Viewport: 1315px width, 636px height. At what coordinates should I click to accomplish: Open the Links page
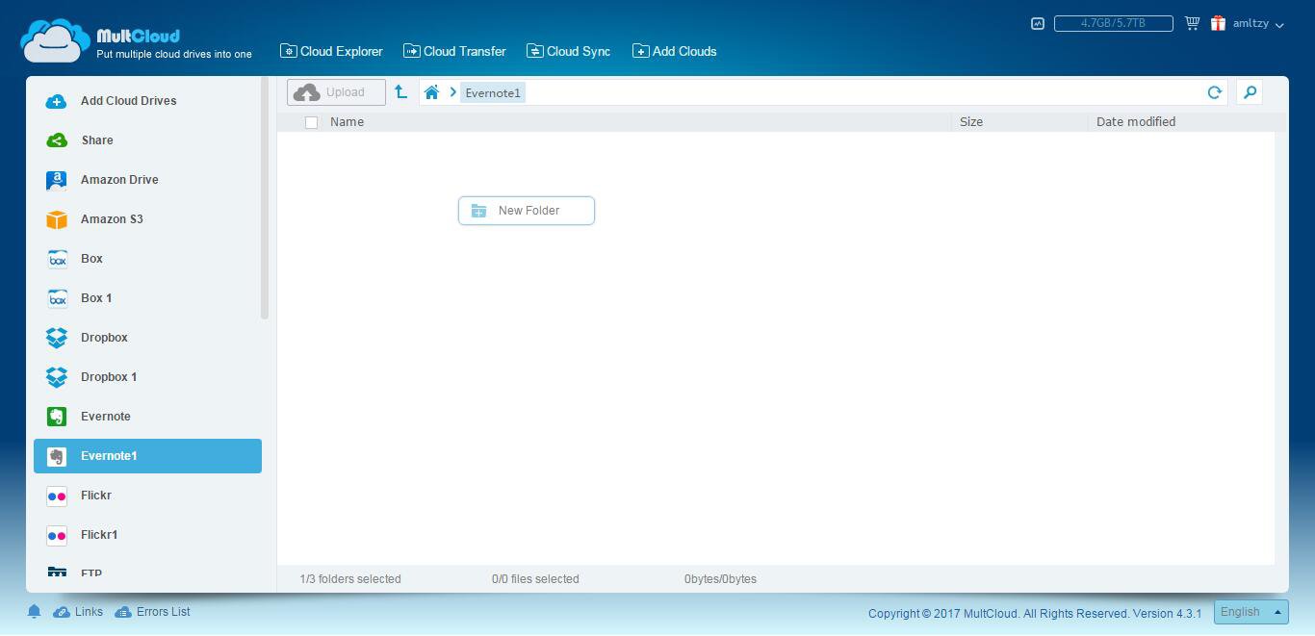click(78, 612)
